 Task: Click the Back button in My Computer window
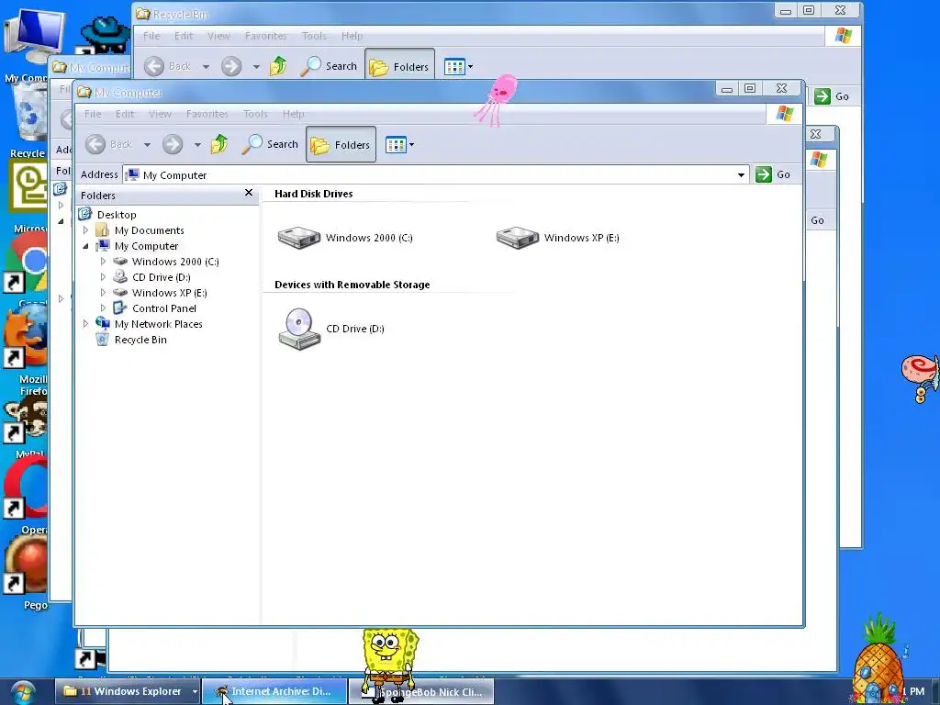(108, 144)
